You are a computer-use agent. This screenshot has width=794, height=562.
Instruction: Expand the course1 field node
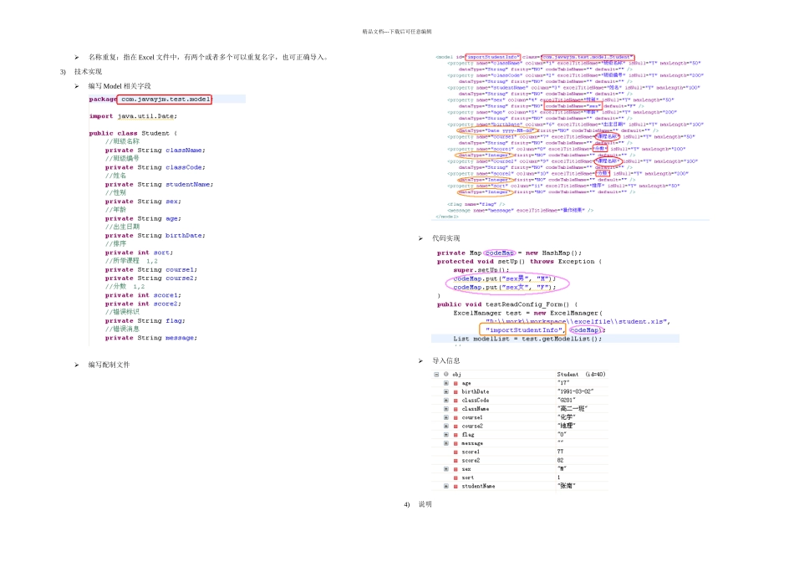(446, 417)
